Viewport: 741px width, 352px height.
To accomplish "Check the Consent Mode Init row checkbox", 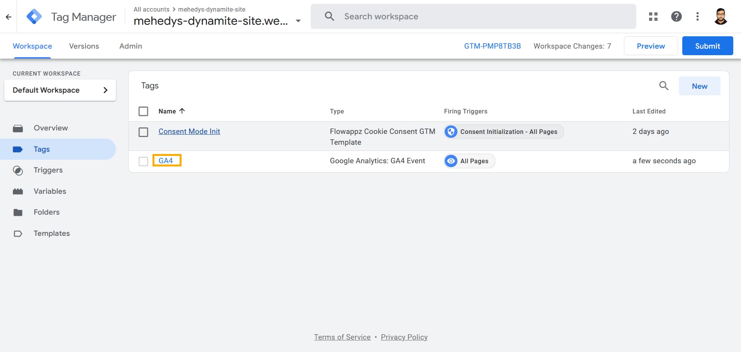I will coord(143,132).
